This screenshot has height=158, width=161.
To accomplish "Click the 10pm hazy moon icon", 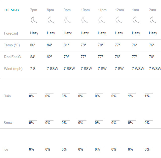I will click(x=85, y=20).
